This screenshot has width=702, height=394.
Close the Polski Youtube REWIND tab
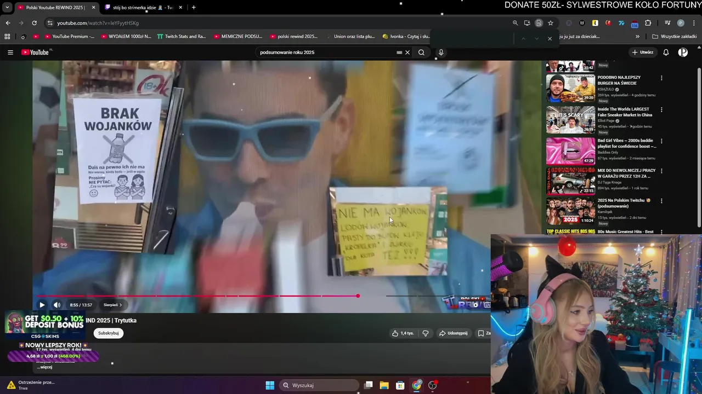[93, 8]
